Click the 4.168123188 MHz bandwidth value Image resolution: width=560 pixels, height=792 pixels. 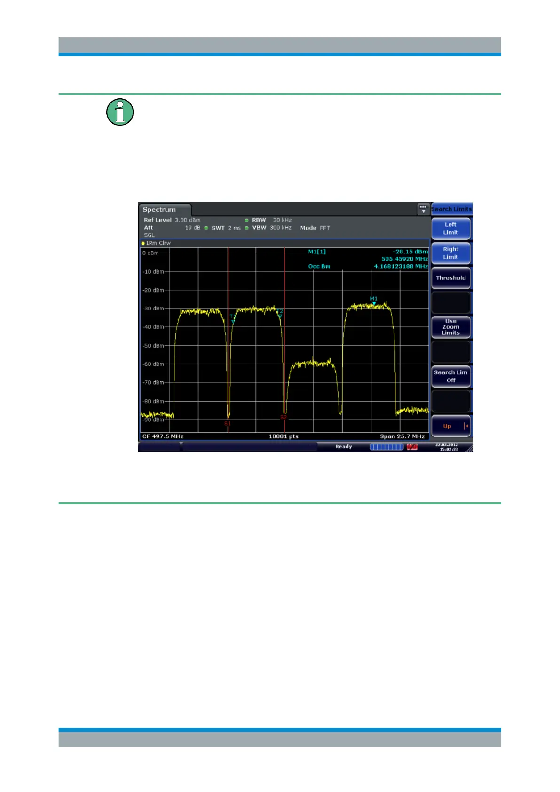401,267
